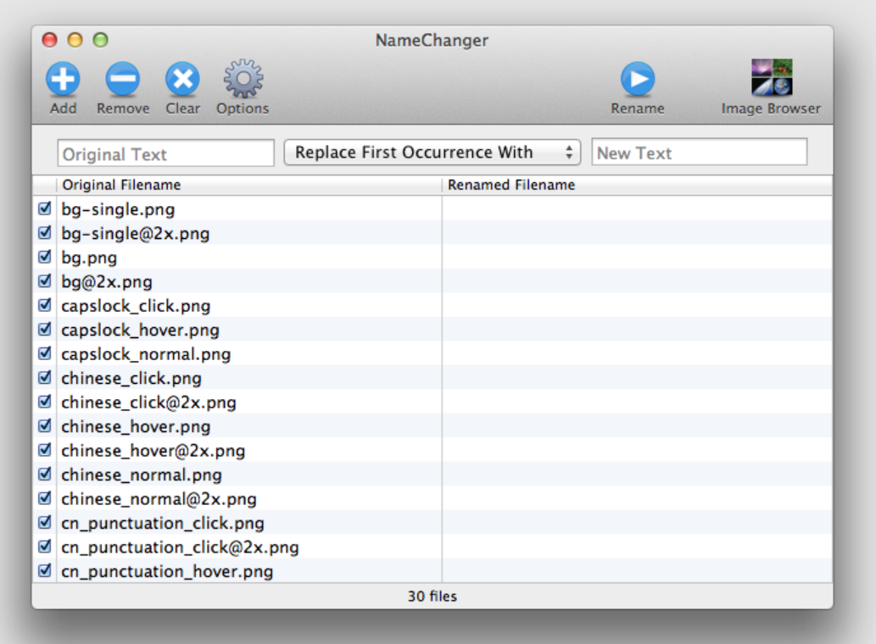Toggle the bg@2x.png checkbox
This screenshot has height=644, width=876.
(45, 280)
